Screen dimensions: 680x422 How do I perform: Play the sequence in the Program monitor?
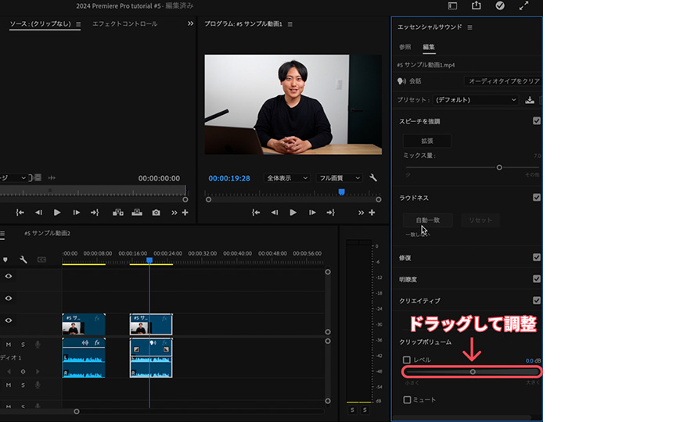point(293,213)
